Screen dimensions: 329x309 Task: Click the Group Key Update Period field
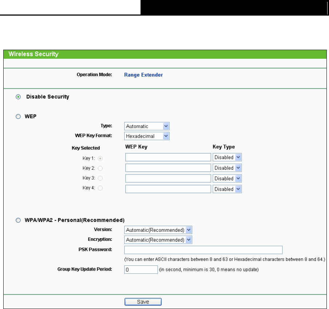[x=141, y=269]
